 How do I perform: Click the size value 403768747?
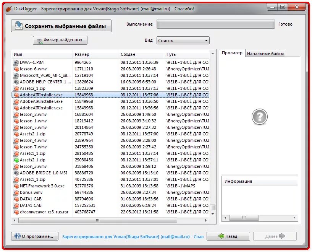[85, 212]
